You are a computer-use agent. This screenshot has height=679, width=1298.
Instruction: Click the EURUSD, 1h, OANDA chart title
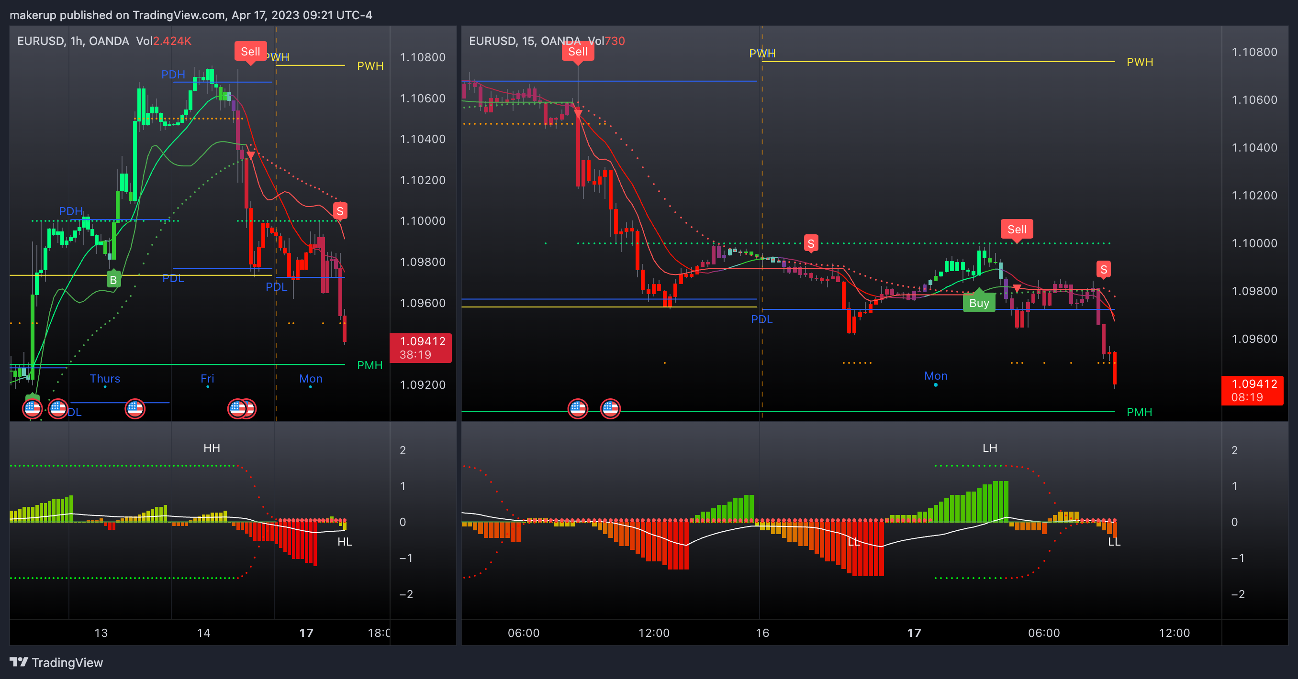click(73, 41)
